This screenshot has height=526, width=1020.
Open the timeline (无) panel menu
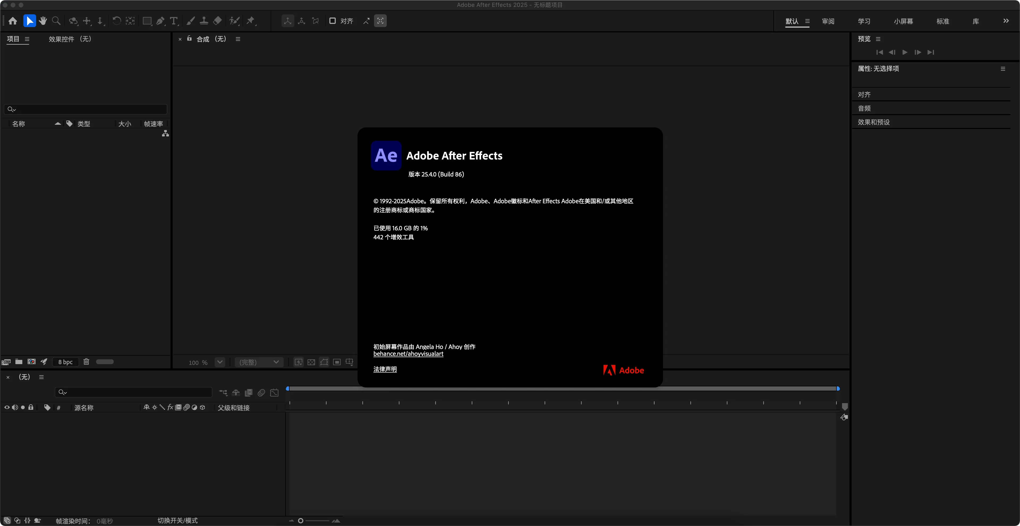click(41, 377)
